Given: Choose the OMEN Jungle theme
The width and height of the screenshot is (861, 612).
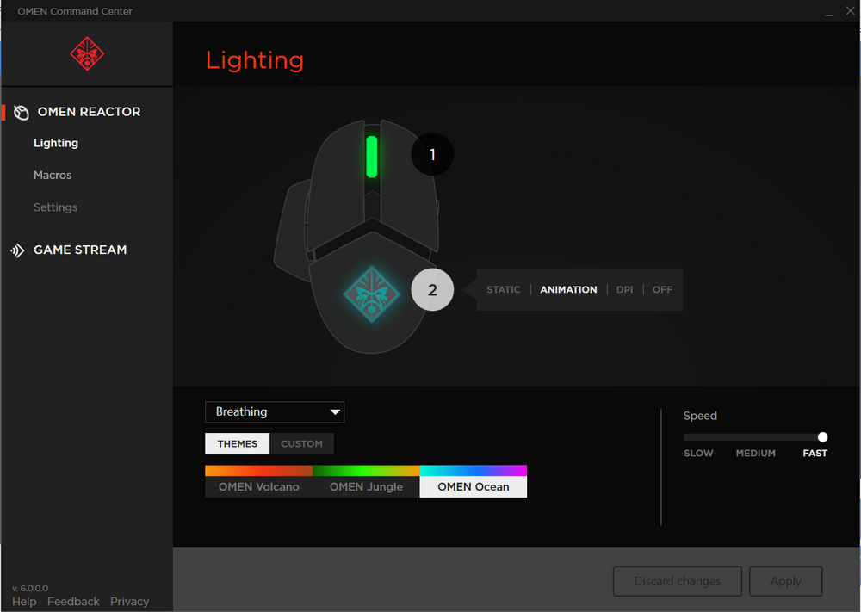Looking at the screenshot, I should pyautogui.click(x=366, y=481).
